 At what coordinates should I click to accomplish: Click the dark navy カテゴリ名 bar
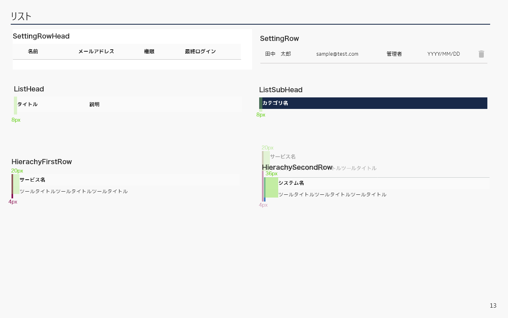pos(373,103)
